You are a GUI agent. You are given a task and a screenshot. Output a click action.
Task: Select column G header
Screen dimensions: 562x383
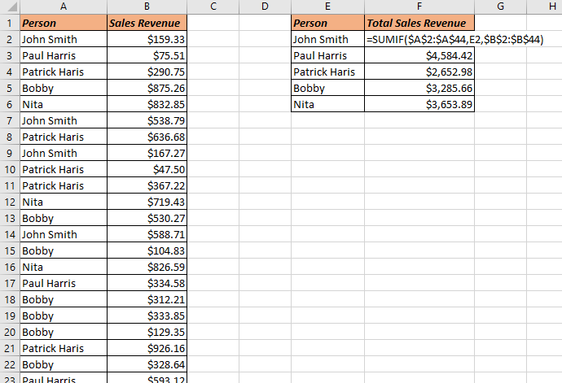click(499, 7)
